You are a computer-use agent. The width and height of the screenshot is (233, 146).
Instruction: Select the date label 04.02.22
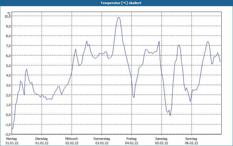pyautogui.click(x=132, y=143)
